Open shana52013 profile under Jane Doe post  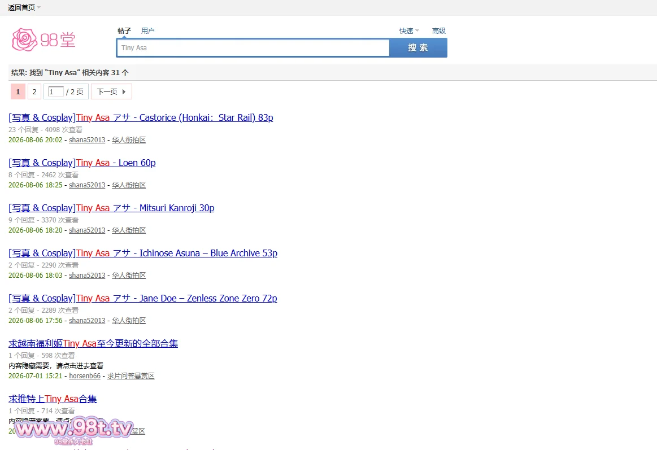pyautogui.click(x=87, y=321)
